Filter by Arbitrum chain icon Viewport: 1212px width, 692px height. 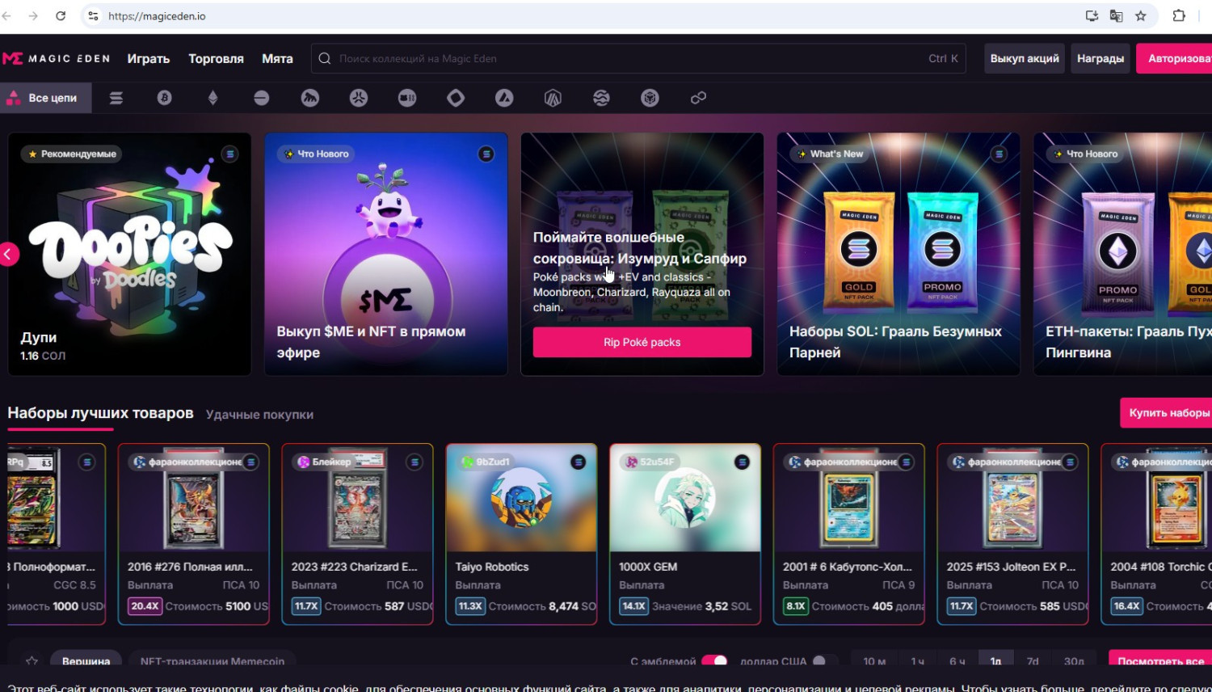tap(553, 98)
